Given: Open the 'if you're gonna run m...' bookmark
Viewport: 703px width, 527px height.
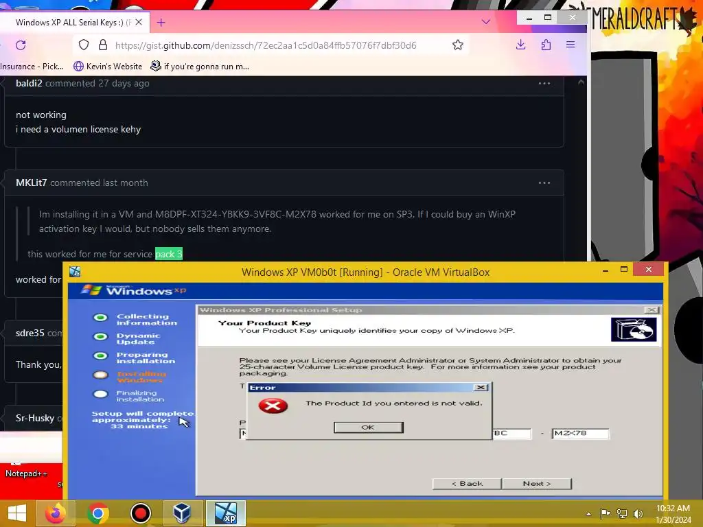Looking at the screenshot, I should pyautogui.click(x=200, y=67).
